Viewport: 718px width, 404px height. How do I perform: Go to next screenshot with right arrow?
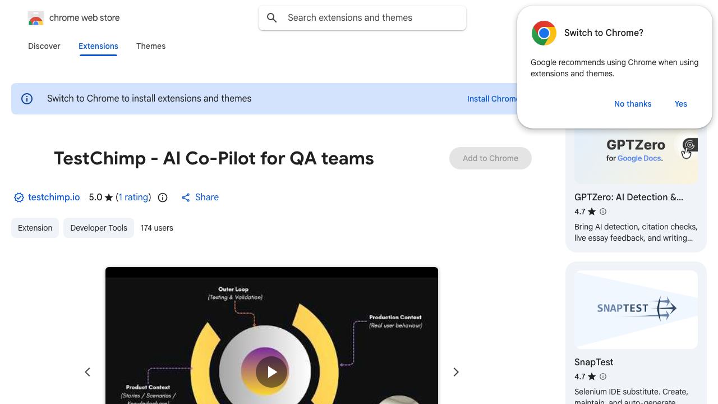(x=456, y=372)
